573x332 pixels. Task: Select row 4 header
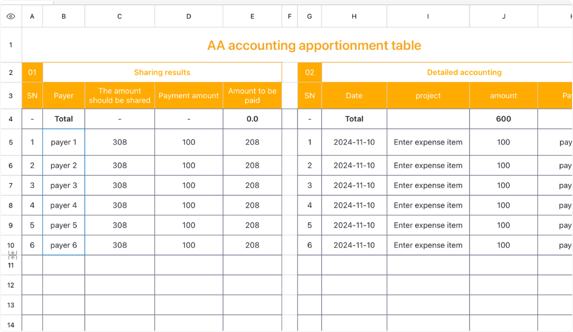click(x=11, y=119)
